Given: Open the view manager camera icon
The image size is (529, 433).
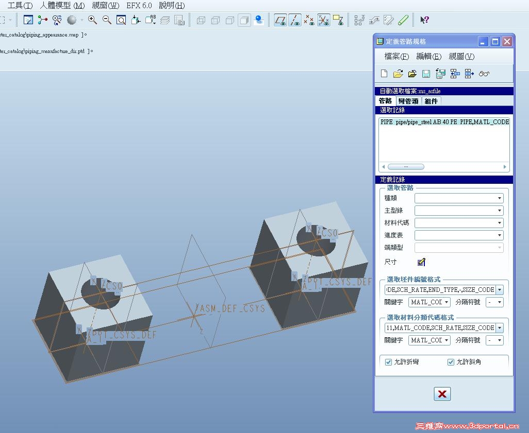Looking at the screenshot, I should [179, 20].
